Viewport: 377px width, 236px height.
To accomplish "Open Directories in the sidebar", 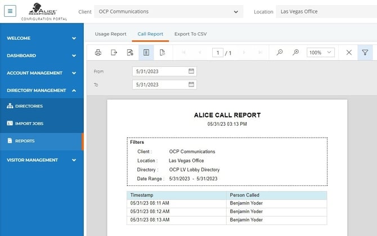I will 42,106.
